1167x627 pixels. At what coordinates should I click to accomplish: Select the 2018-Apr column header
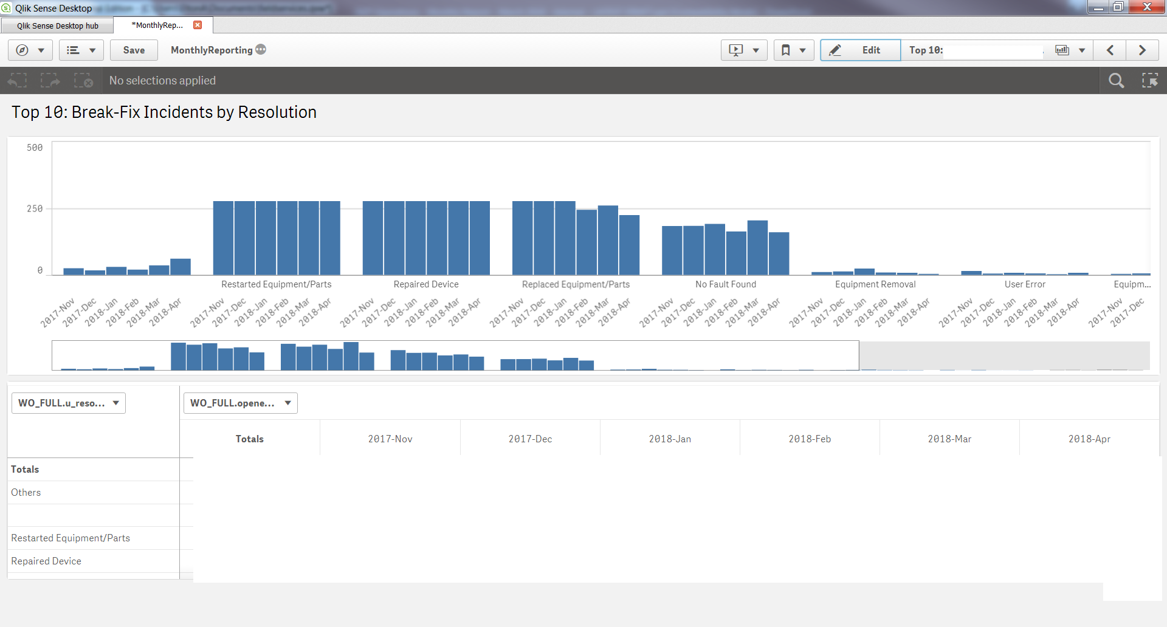1089,439
